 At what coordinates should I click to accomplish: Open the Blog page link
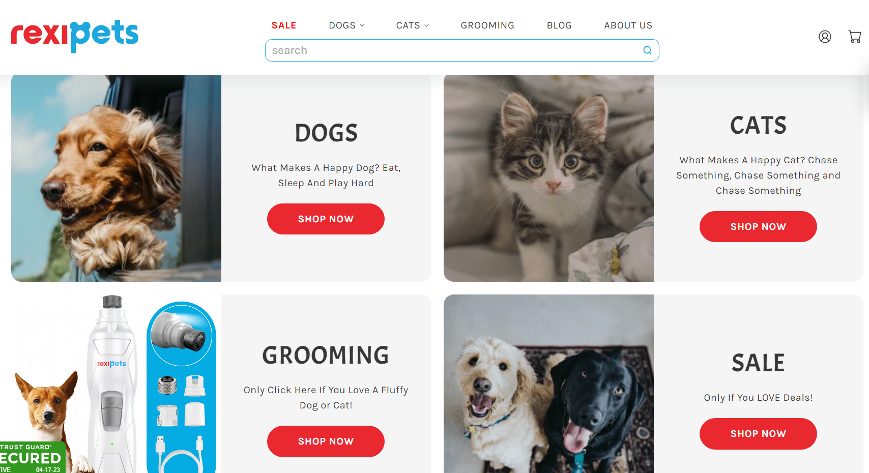559,25
